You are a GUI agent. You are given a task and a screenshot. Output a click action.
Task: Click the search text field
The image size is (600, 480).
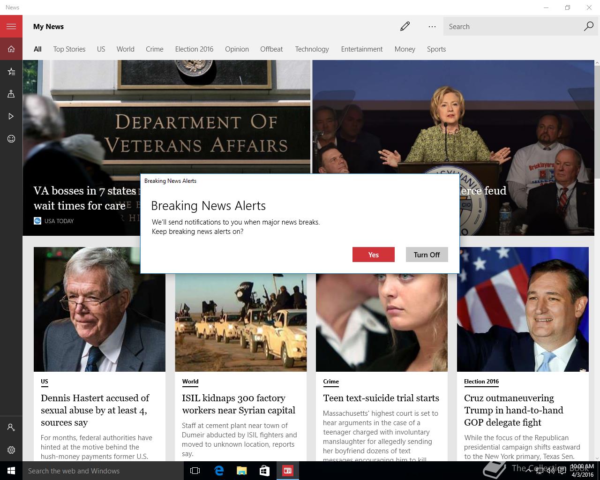point(513,27)
